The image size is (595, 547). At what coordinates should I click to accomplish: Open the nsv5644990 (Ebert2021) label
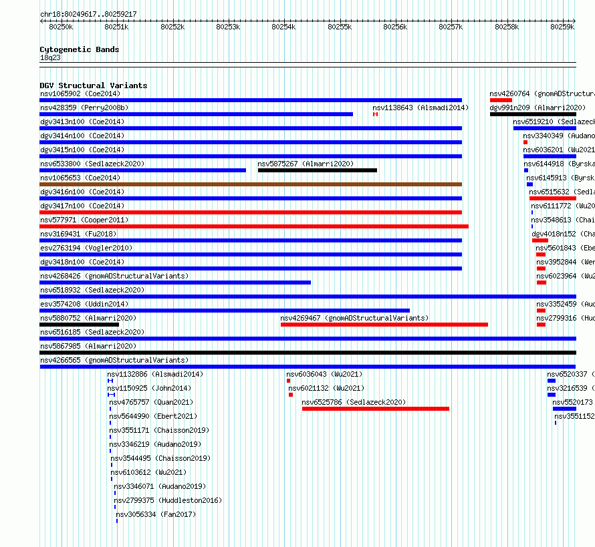click(x=153, y=416)
